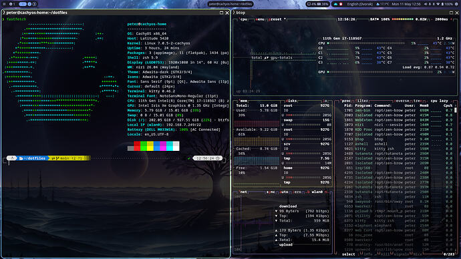Select the swayosd- process row

tap(398, 202)
